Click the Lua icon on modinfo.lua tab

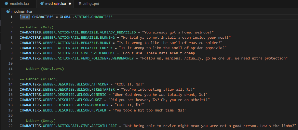[6, 4]
